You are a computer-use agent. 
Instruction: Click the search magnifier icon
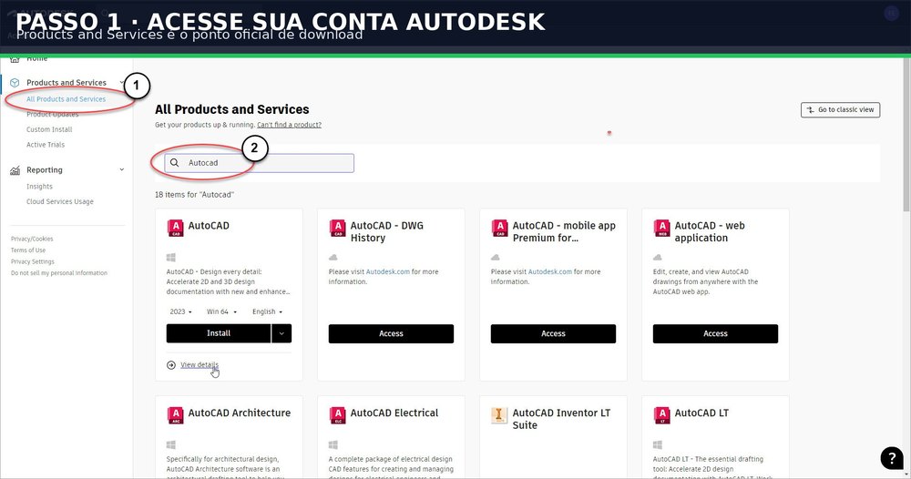point(174,163)
